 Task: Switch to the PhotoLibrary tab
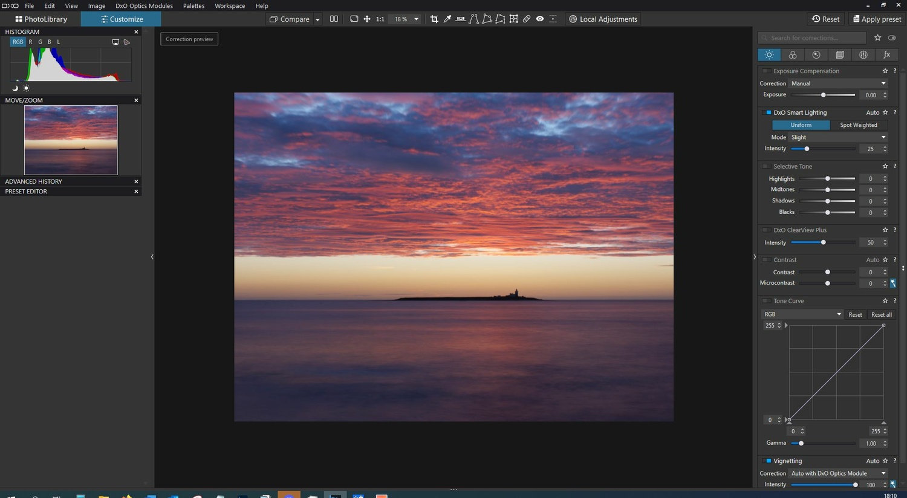point(41,19)
